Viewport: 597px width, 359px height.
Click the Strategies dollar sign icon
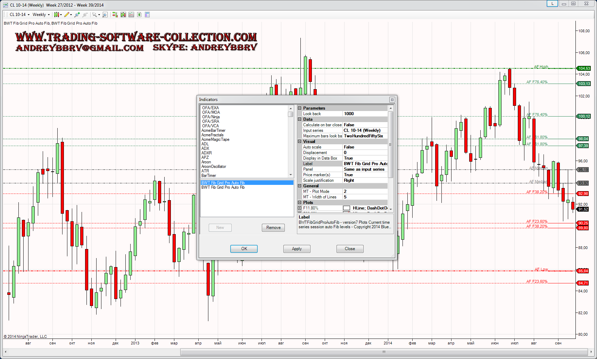(139, 15)
